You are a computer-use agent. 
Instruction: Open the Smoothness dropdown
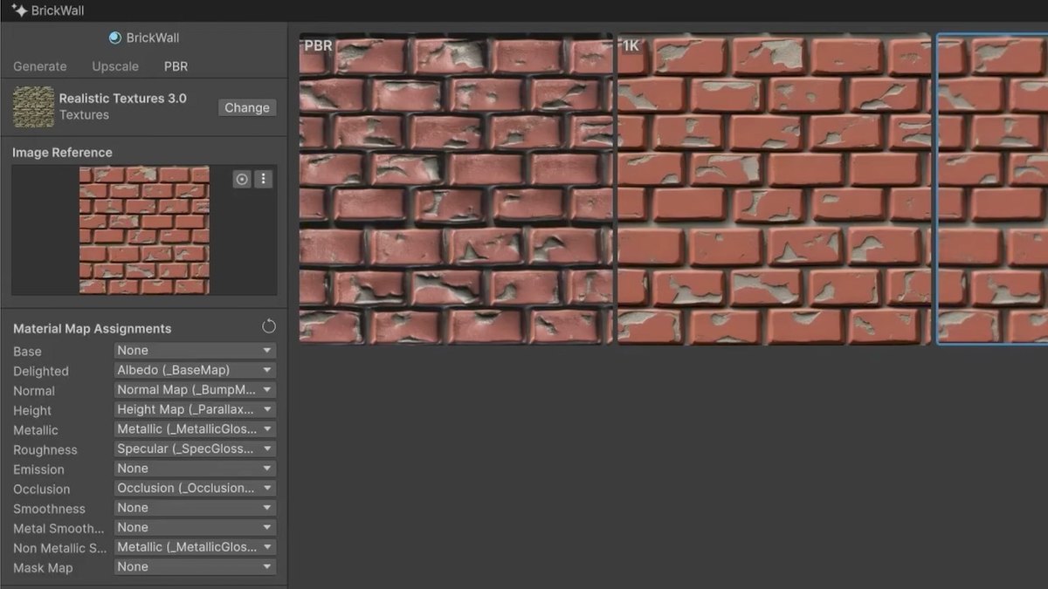pos(196,508)
